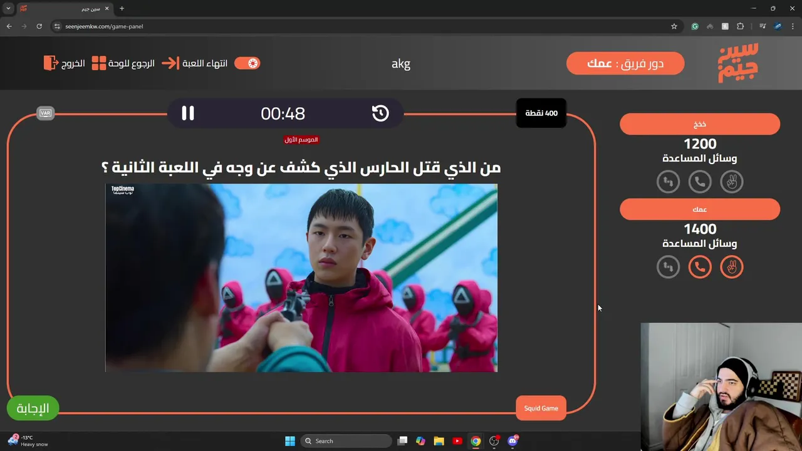
Task: Use the swap lifeline for team خخخ
Action: tap(668, 182)
